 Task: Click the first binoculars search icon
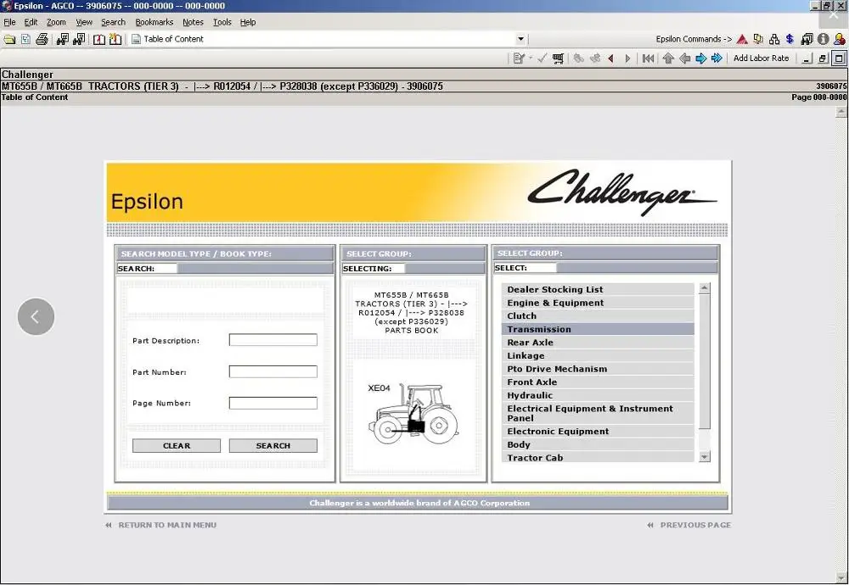tap(62, 39)
